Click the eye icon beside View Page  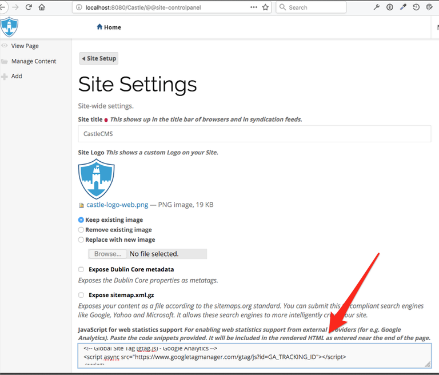pos(5,46)
